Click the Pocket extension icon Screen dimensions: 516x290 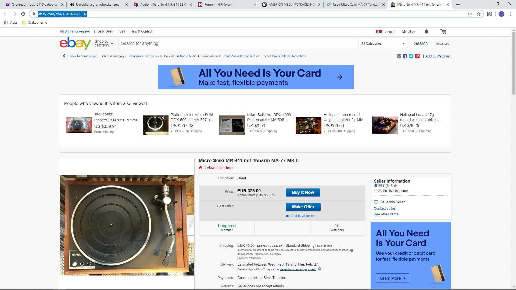pyautogui.click(x=489, y=14)
